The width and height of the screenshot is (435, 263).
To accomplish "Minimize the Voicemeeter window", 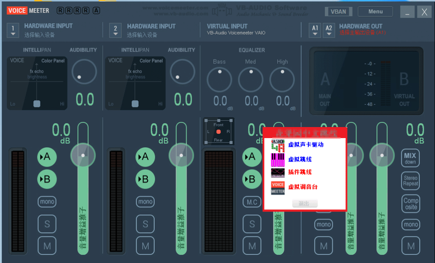I will point(407,12).
